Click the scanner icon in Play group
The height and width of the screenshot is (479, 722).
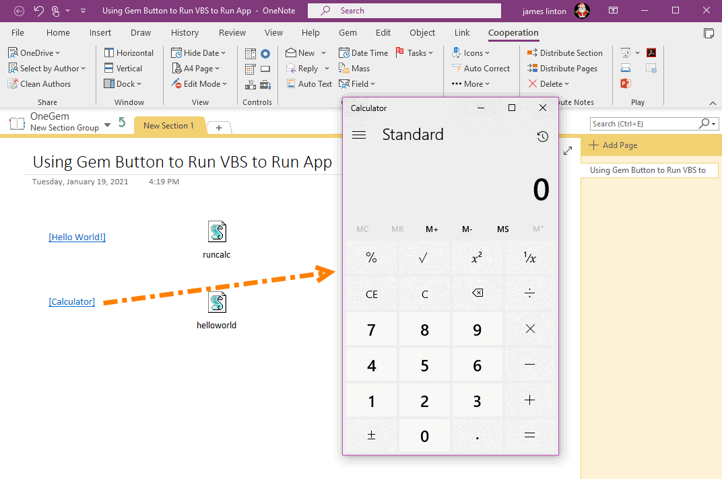point(625,68)
